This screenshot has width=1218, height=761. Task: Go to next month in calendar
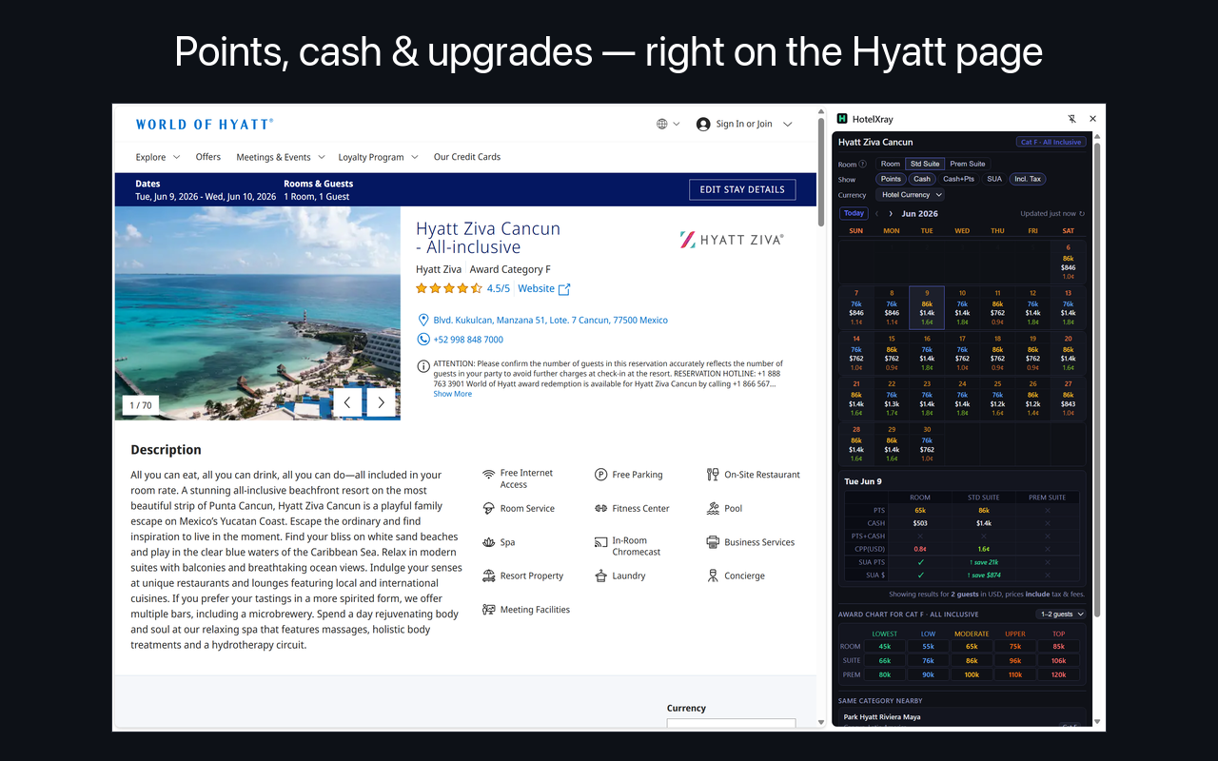[x=891, y=214]
